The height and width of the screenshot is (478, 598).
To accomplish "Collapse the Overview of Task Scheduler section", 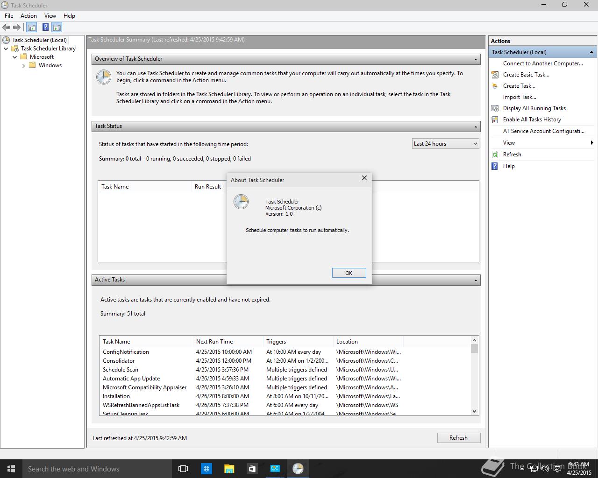I will click(x=476, y=59).
